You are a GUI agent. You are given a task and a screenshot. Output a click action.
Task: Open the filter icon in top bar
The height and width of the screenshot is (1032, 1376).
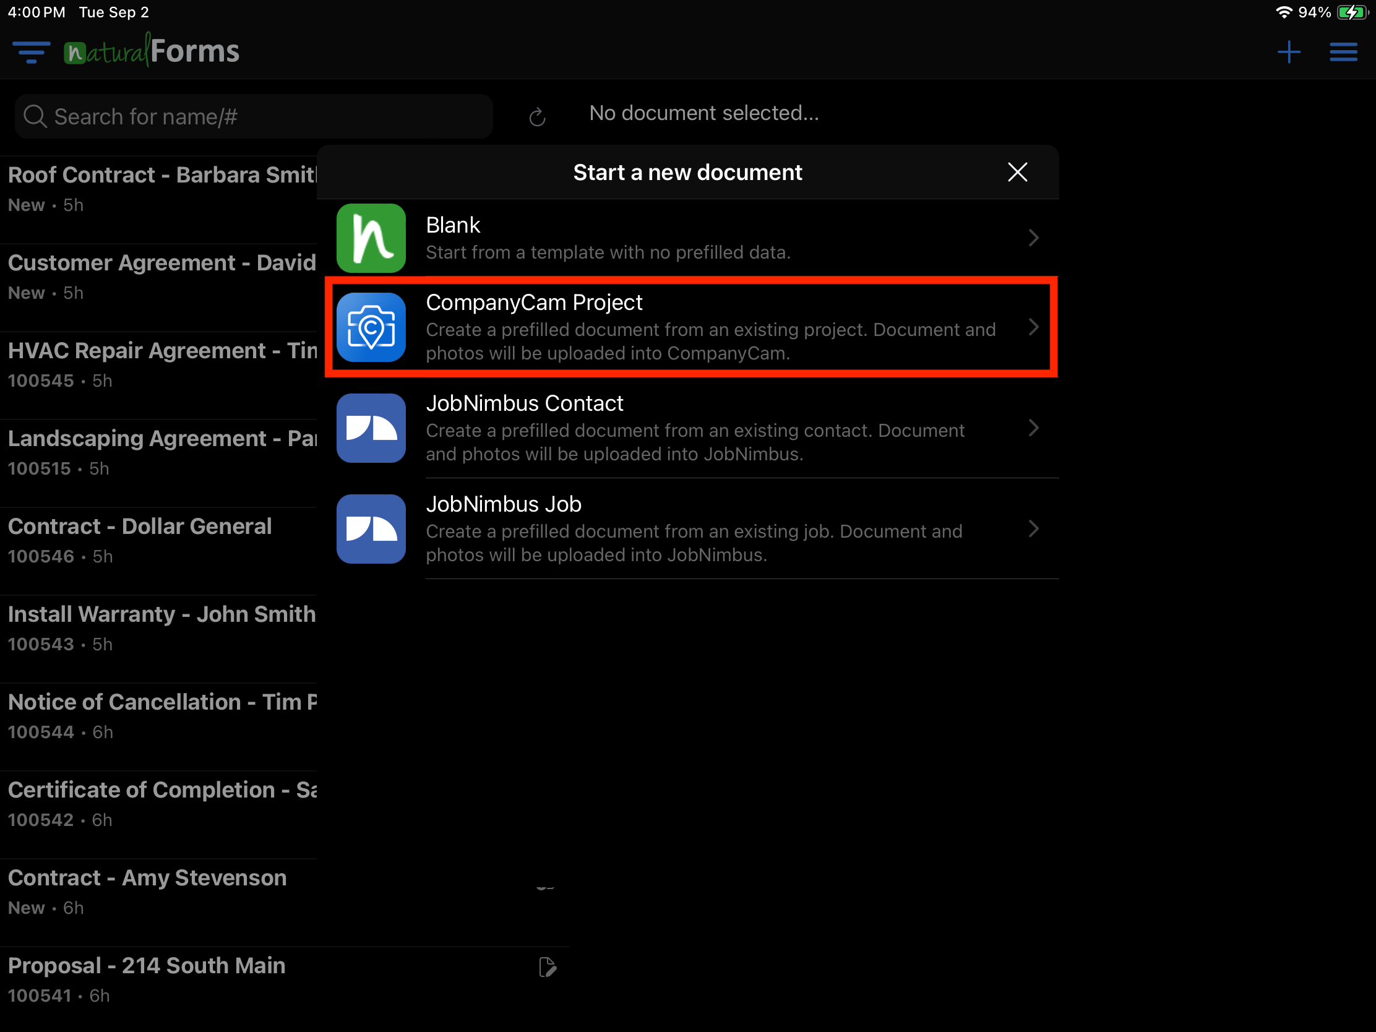(31, 52)
